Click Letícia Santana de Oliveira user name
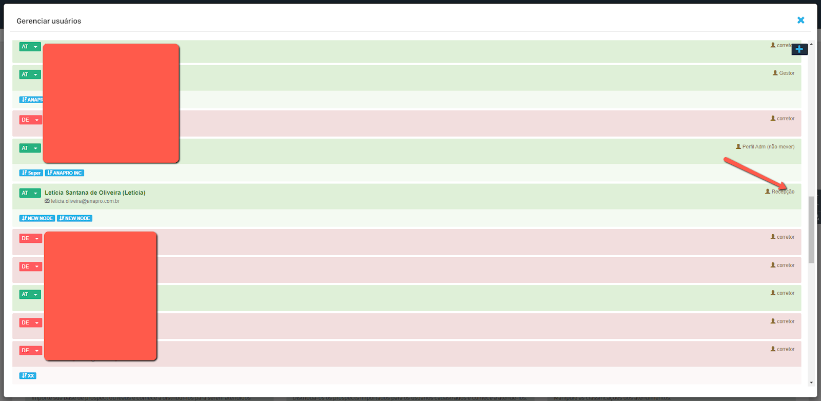This screenshot has width=821, height=401. tap(95, 193)
